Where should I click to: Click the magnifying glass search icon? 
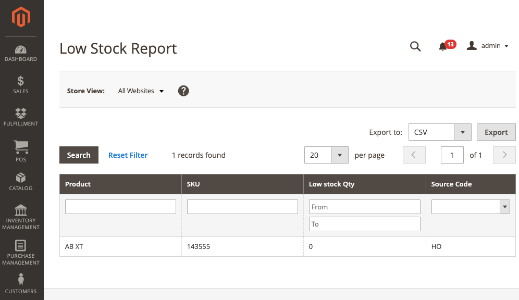(415, 46)
